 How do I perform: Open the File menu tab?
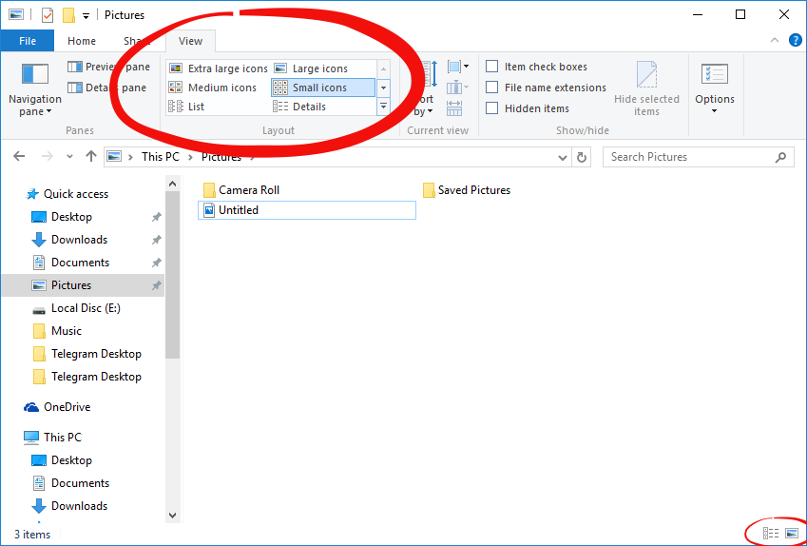point(28,41)
